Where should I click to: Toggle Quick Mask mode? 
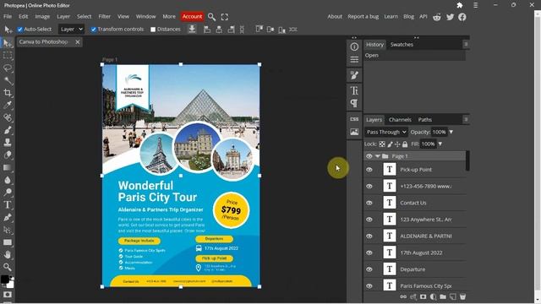[x=8, y=295]
